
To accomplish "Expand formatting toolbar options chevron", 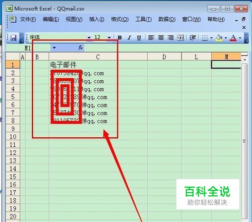I will click(x=246, y=38).
